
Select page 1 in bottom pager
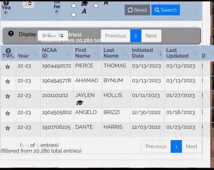176,146
